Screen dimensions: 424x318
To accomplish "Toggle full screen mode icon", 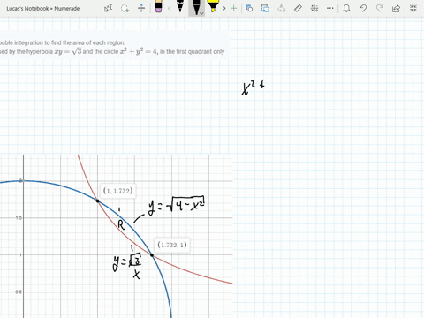I will 413,8.
